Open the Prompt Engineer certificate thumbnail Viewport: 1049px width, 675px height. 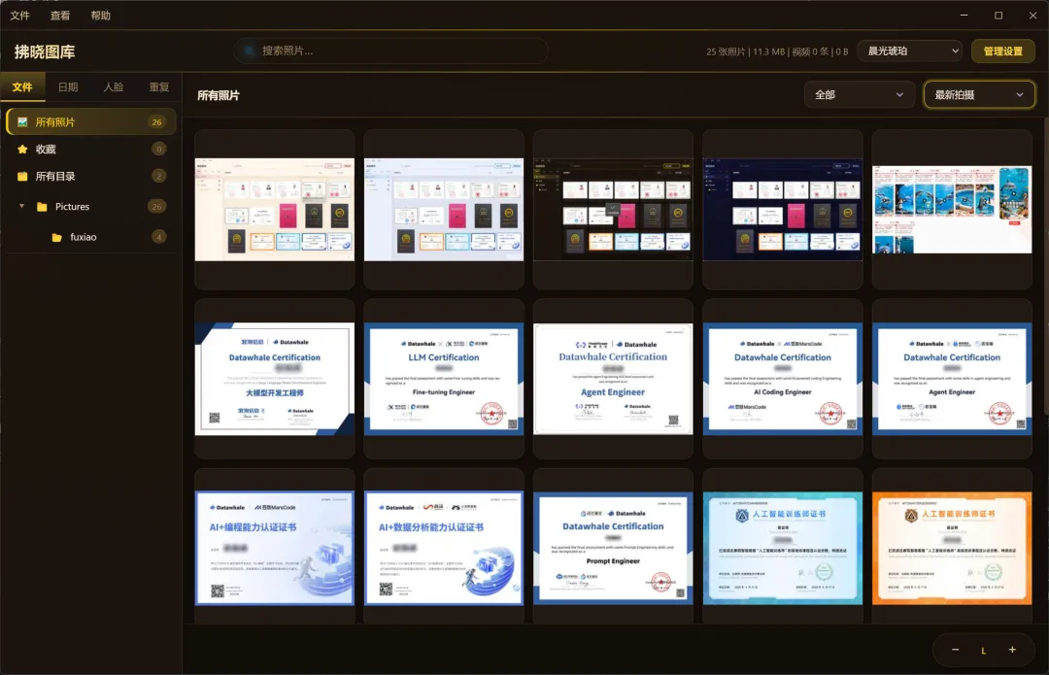pos(613,548)
